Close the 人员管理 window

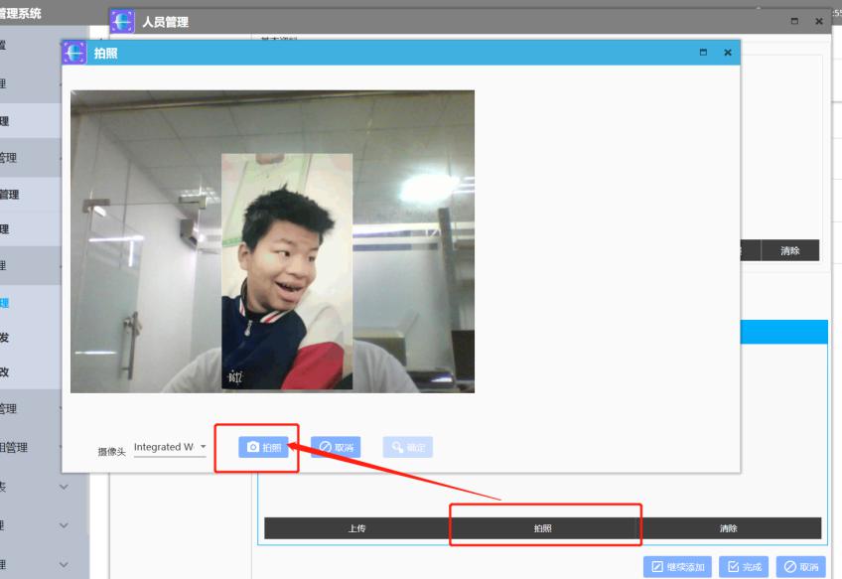pos(818,22)
